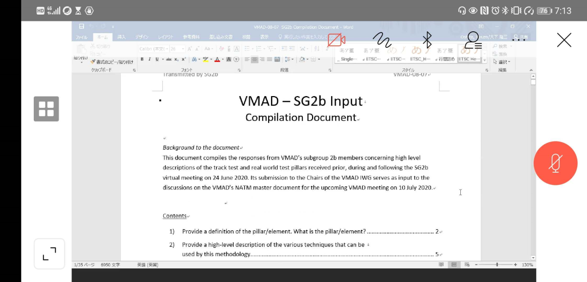The height and width of the screenshot is (282, 587).
Task: Open the three-dots more options menu
Action: (x=519, y=40)
